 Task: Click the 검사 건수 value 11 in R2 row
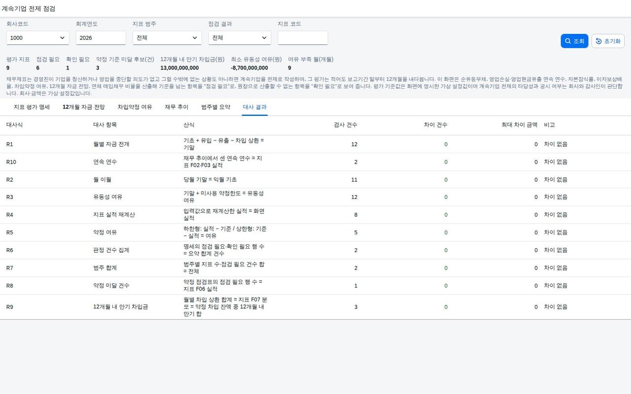(x=354, y=180)
